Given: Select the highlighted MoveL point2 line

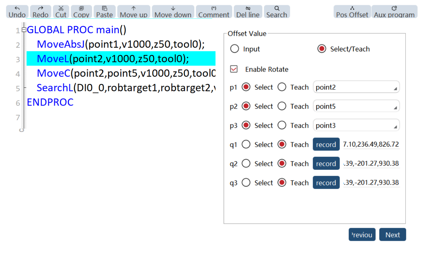Looking at the screenshot, I should [x=121, y=59].
